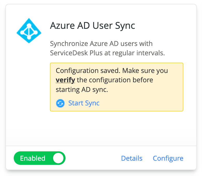This screenshot has height=176, width=202.
Task: Open the underlined verify link
Action: pos(65,80)
